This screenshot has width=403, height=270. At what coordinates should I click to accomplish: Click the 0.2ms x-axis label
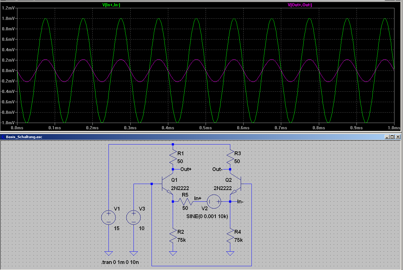[92, 128]
